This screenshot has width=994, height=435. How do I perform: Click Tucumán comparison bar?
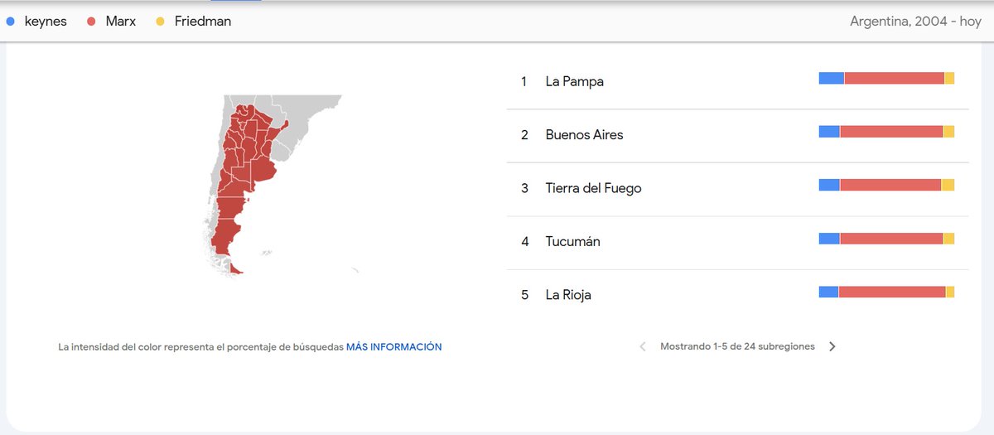886,239
